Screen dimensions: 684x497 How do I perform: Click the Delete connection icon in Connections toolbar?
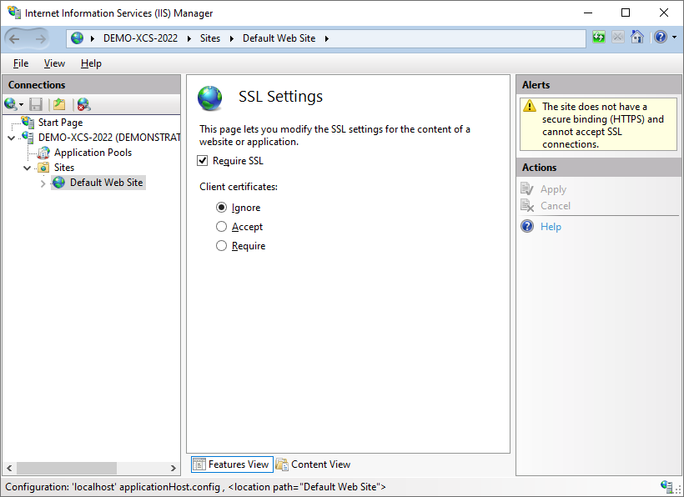[83, 104]
